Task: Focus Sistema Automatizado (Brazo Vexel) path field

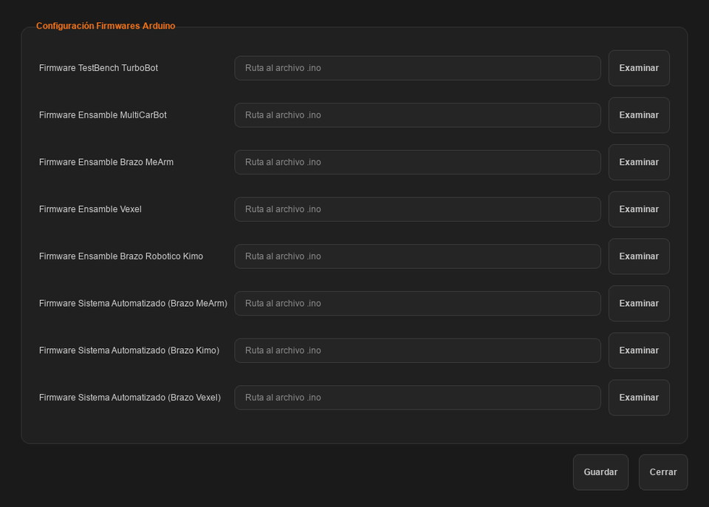Action: click(417, 398)
